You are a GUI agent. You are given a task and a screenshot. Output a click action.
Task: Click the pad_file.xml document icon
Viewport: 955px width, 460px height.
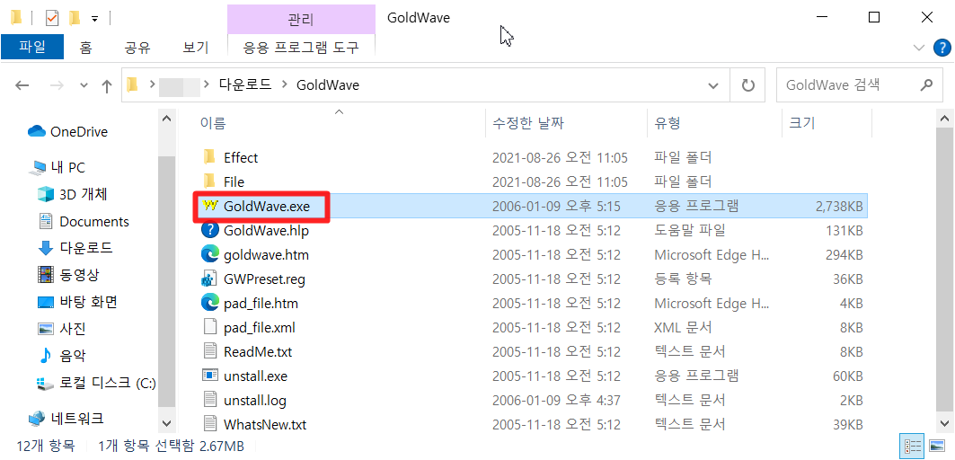210,328
